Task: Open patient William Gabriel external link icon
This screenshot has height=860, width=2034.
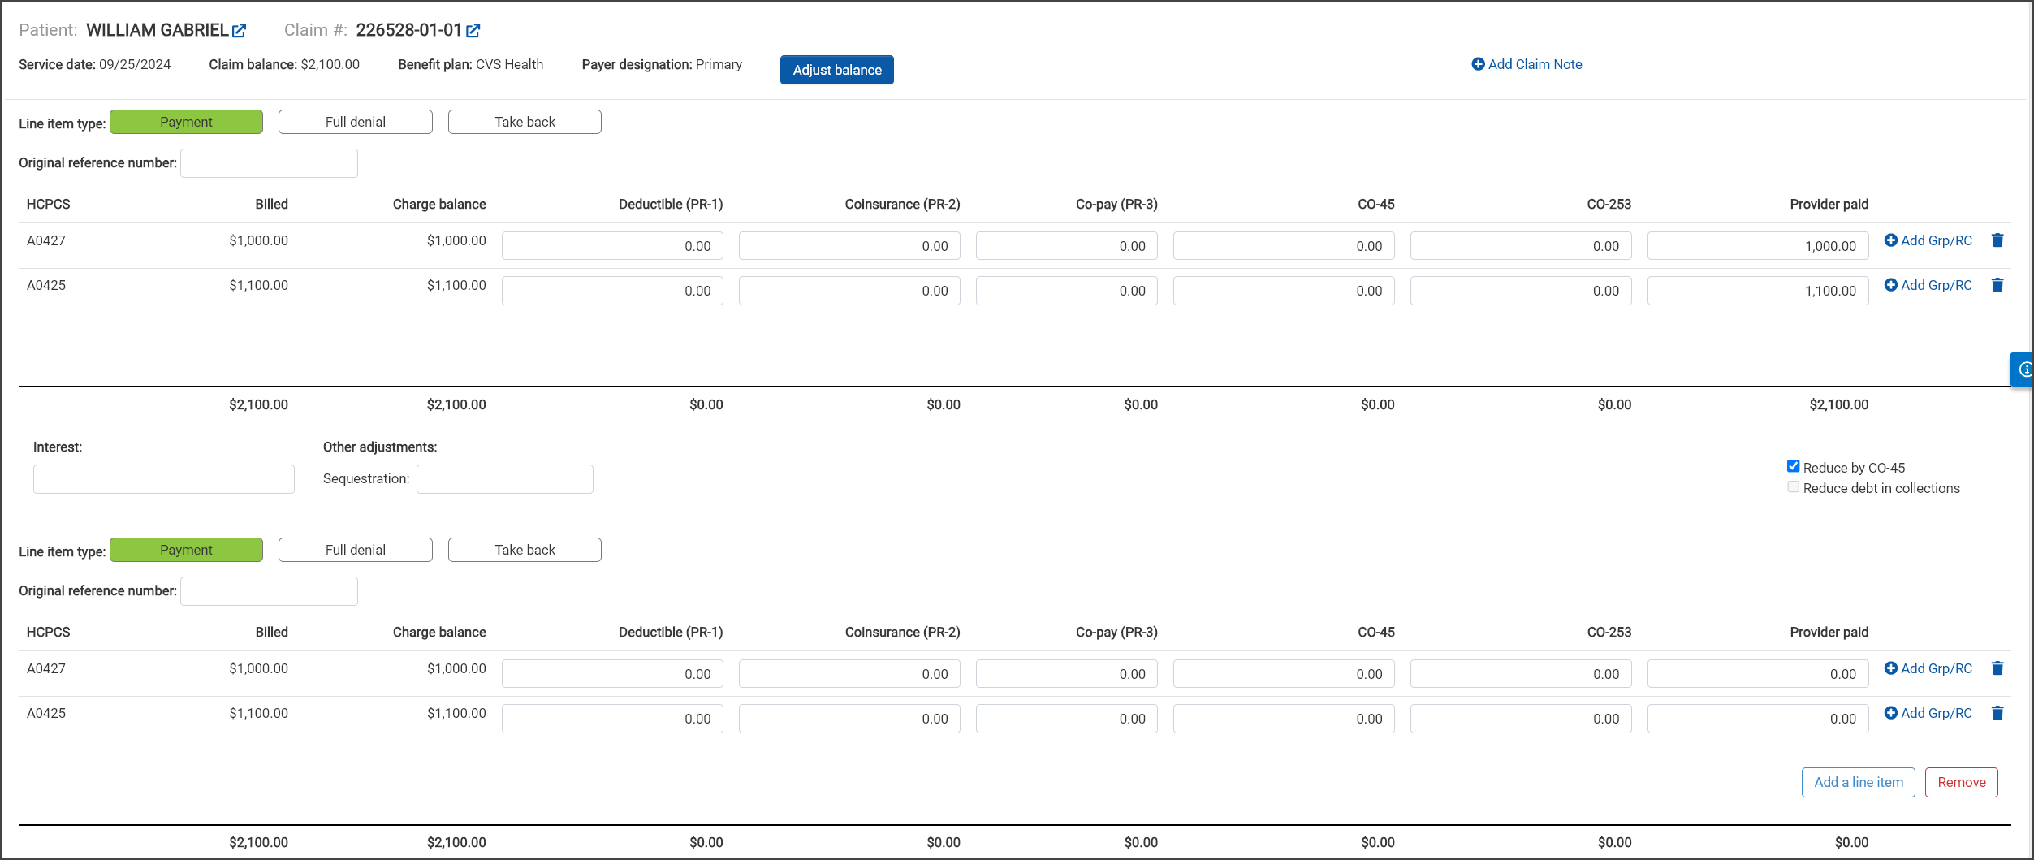Action: pos(239,31)
